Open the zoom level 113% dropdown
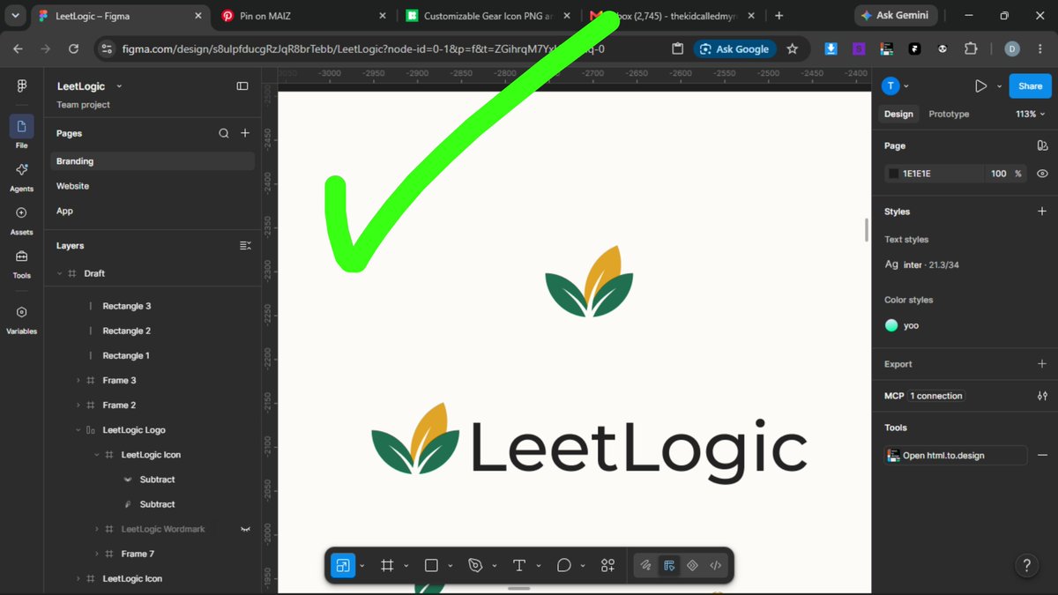 point(1032,114)
